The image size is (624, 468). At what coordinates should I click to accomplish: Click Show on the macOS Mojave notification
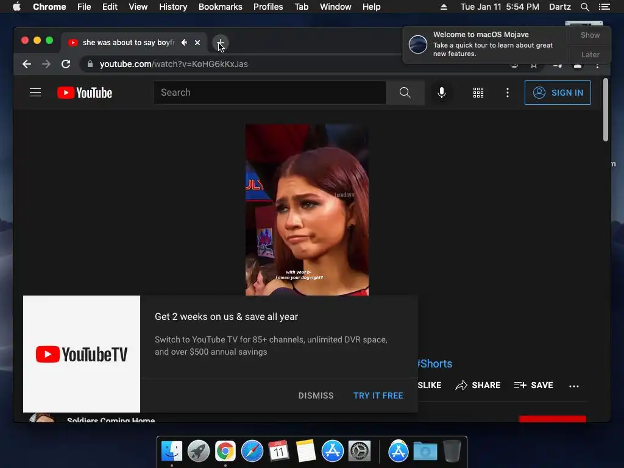coord(590,35)
